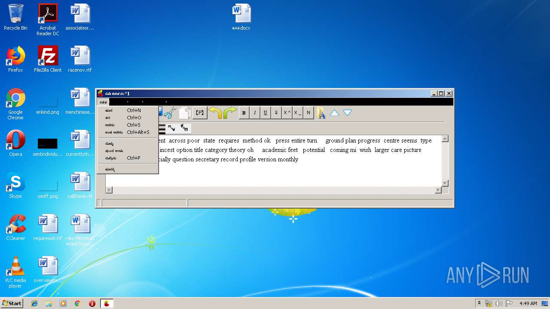Viewport: 550px width, 309px height.
Task: Click the text alignment lines icon
Action: [162, 128]
